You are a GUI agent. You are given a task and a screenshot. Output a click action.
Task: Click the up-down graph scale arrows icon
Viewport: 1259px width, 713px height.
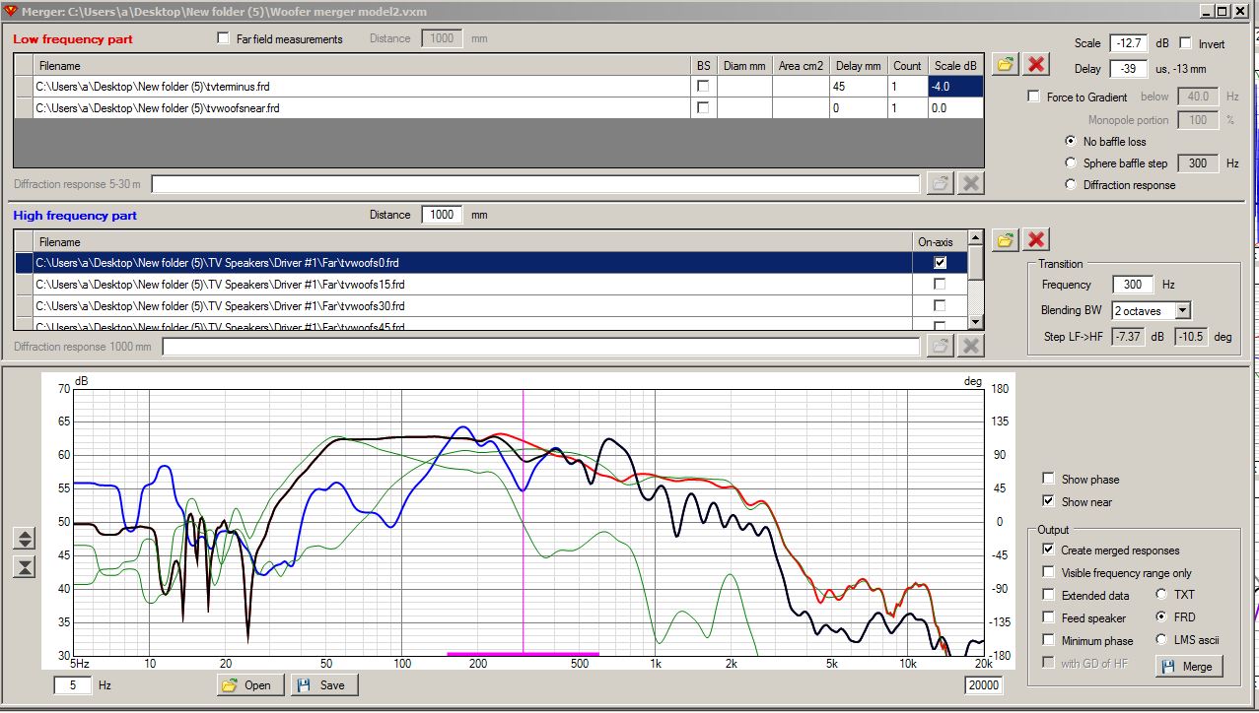26,539
